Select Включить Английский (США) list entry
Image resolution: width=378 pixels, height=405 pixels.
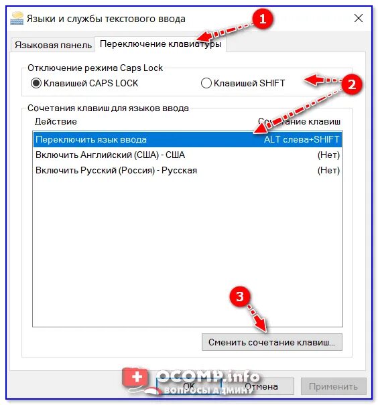(188, 155)
